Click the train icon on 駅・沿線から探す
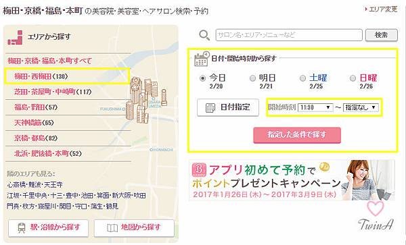This screenshot has width=406, height=245. [22, 228]
